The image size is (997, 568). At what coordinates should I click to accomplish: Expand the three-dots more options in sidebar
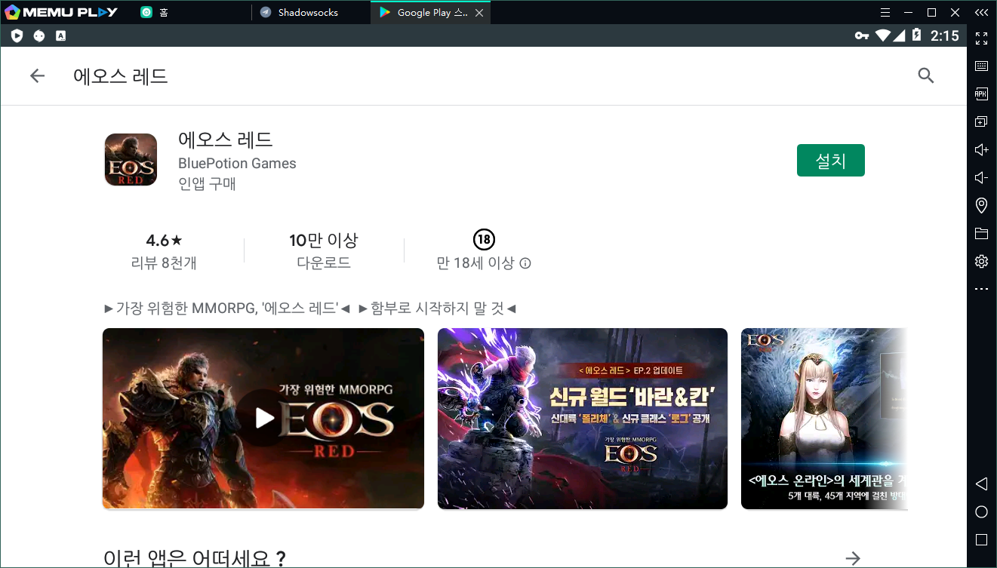981,288
